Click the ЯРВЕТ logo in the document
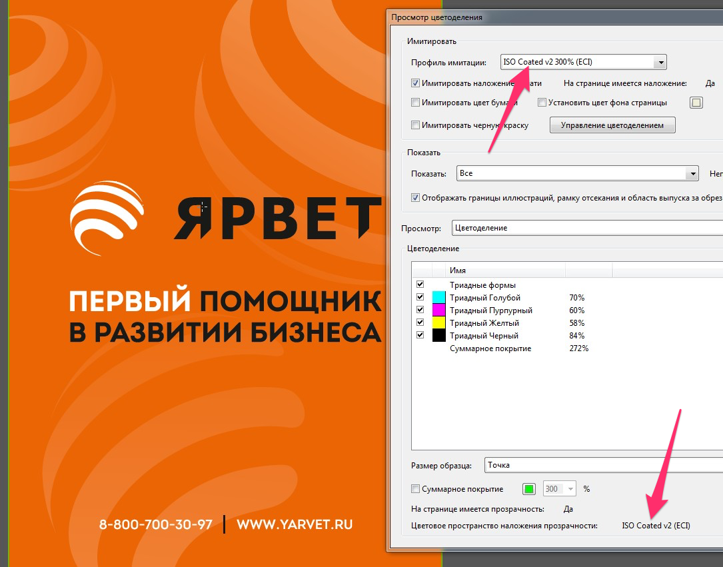This screenshot has height=567, width=723. coord(278,218)
